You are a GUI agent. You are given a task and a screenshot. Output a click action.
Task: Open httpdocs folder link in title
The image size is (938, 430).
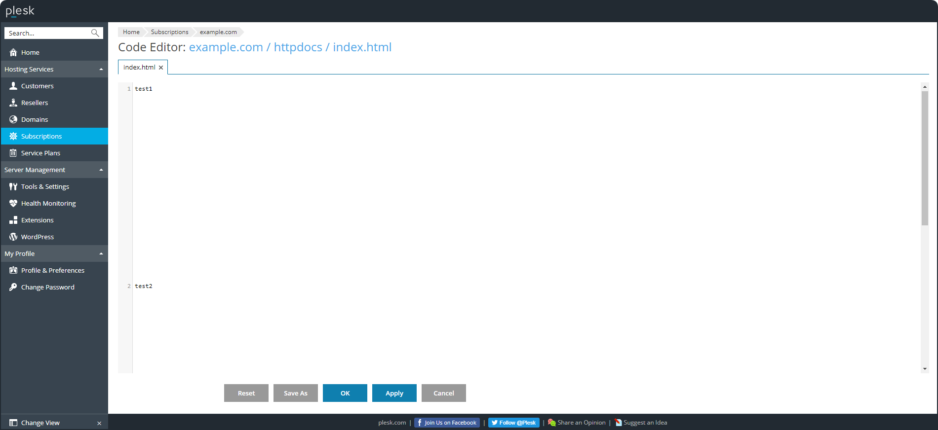tap(298, 47)
